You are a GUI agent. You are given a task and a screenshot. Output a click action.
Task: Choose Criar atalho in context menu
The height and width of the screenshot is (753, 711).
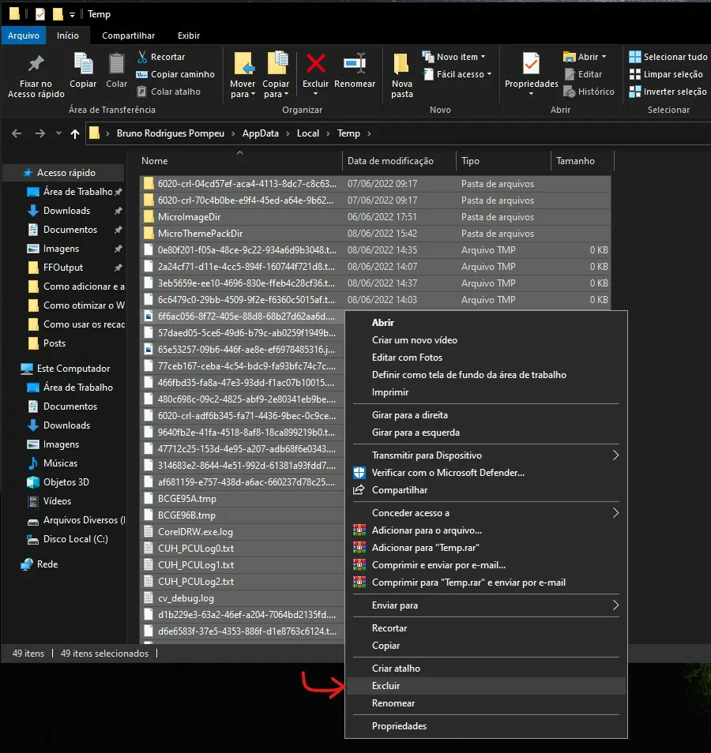(486, 669)
